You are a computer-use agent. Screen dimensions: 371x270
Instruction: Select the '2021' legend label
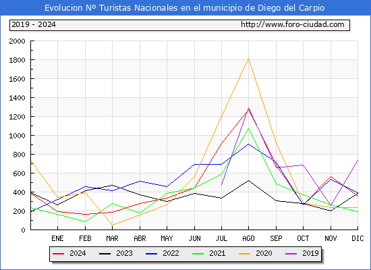pos(217,253)
